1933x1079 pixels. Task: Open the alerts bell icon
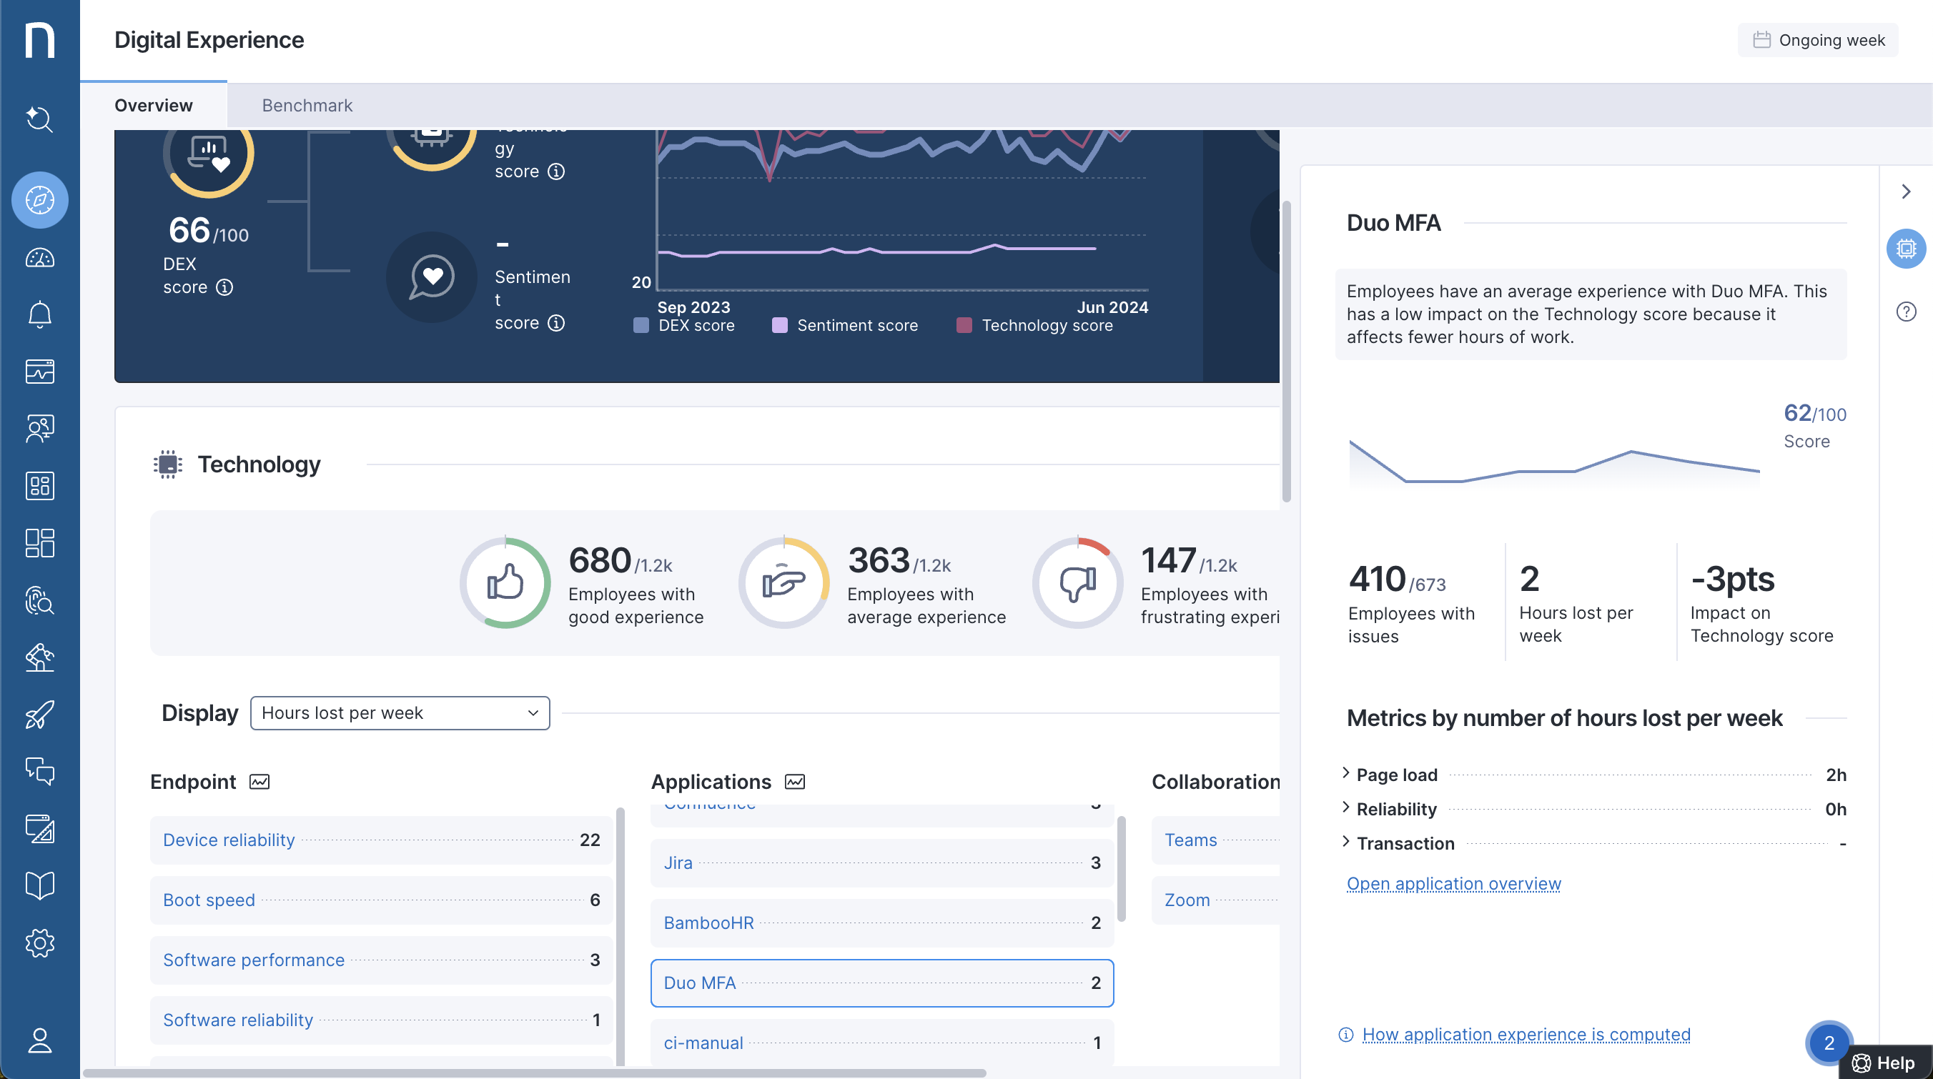[x=39, y=315]
